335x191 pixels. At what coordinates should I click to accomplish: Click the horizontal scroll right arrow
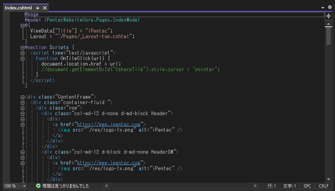coord(255,186)
